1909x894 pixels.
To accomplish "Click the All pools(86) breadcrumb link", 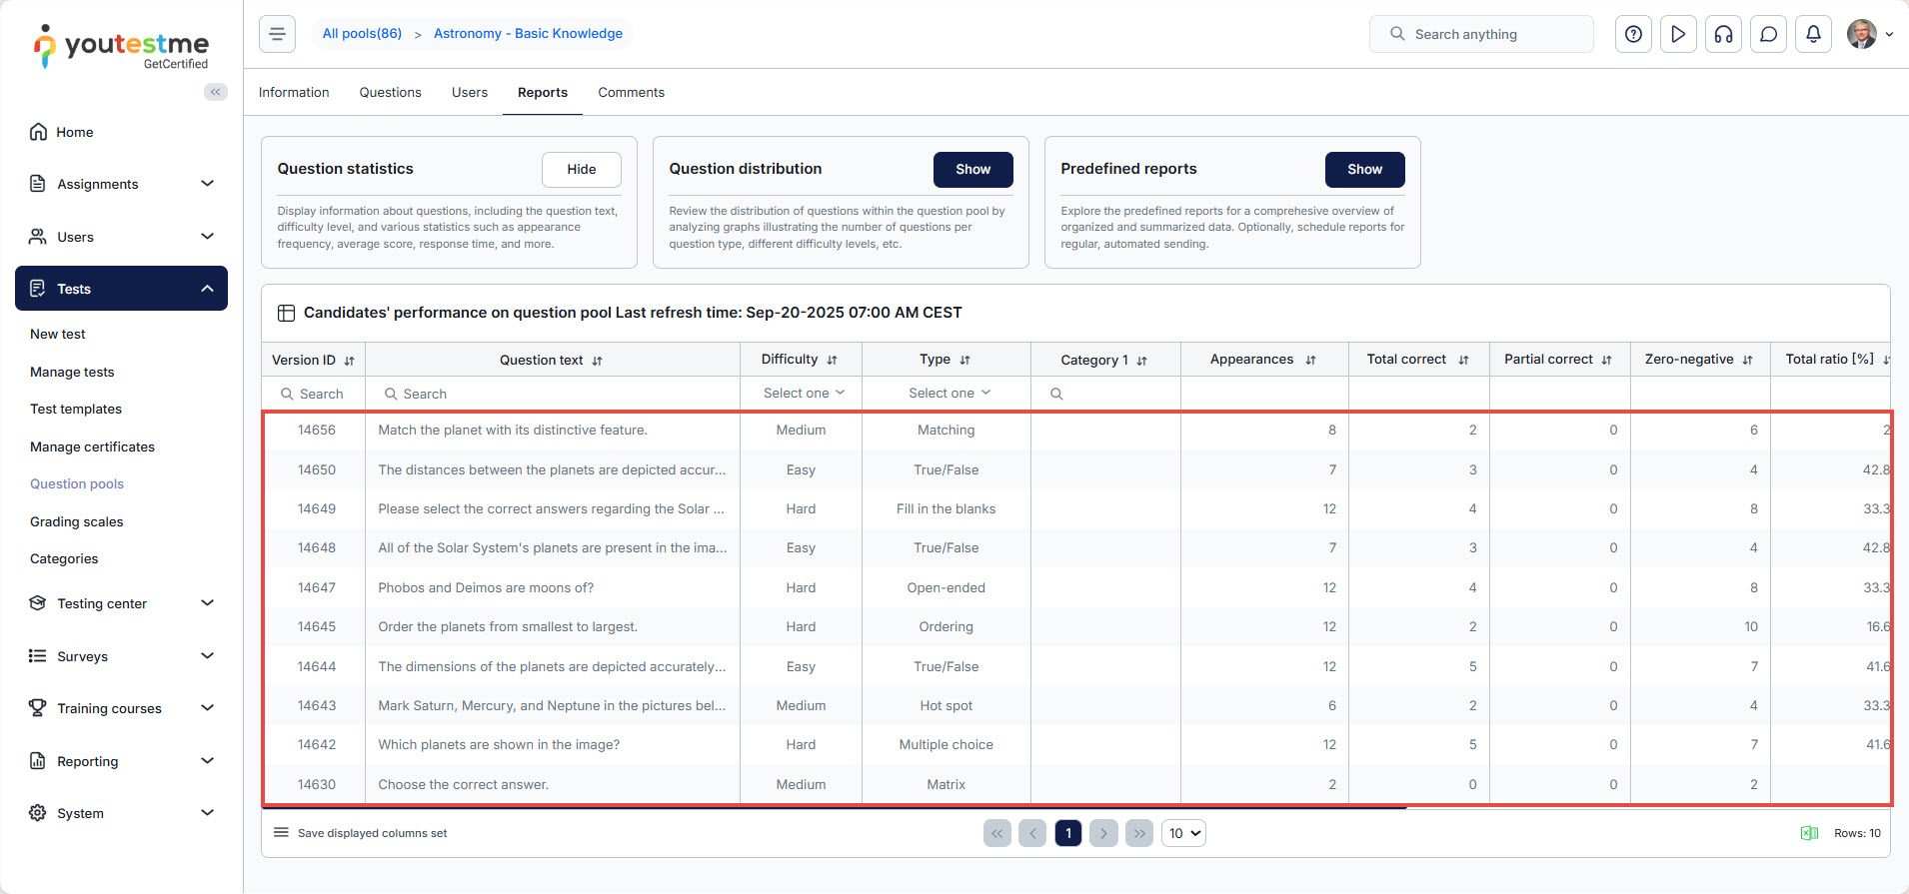I will (x=362, y=34).
